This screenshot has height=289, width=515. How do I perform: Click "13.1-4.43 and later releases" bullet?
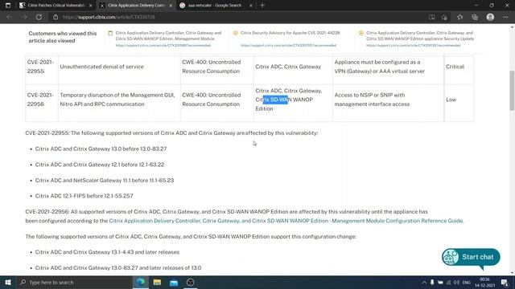107,252
